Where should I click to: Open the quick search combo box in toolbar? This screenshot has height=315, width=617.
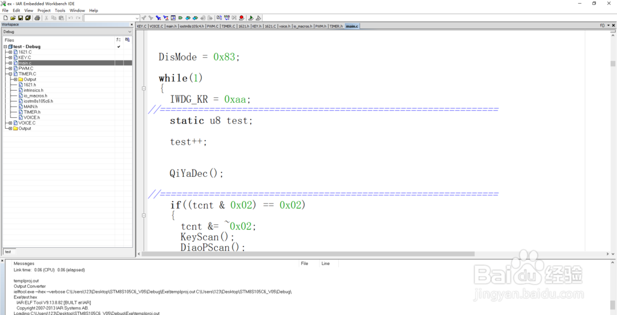tap(112, 18)
